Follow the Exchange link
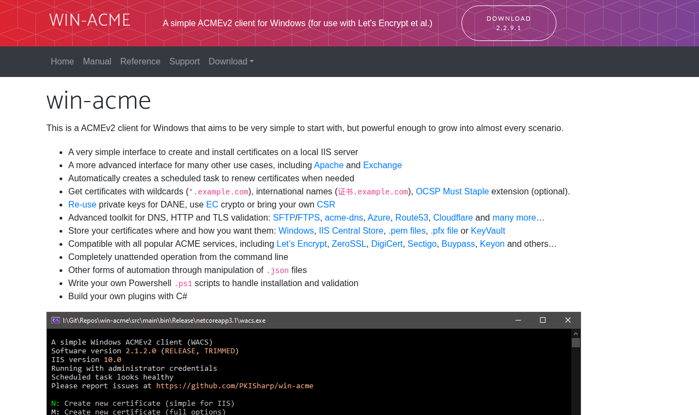The width and height of the screenshot is (699, 415). [x=382, y=165]
